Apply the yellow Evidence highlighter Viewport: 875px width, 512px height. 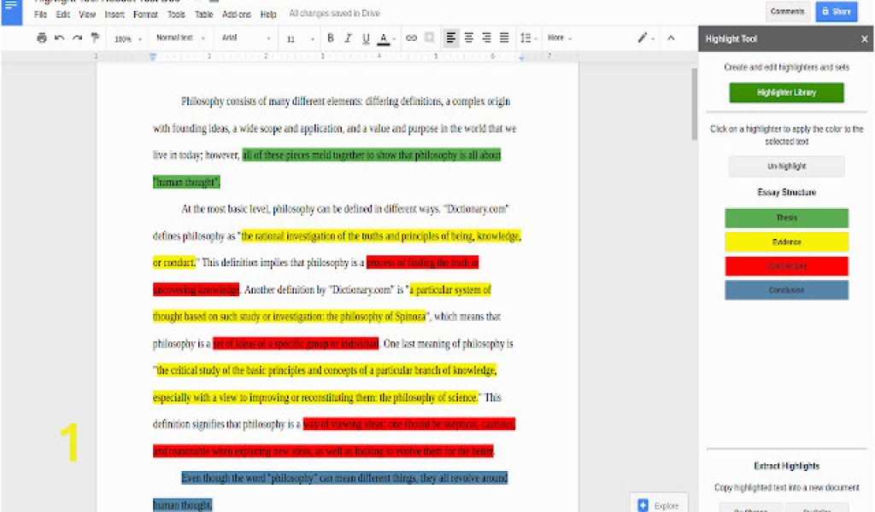(786, 241)
